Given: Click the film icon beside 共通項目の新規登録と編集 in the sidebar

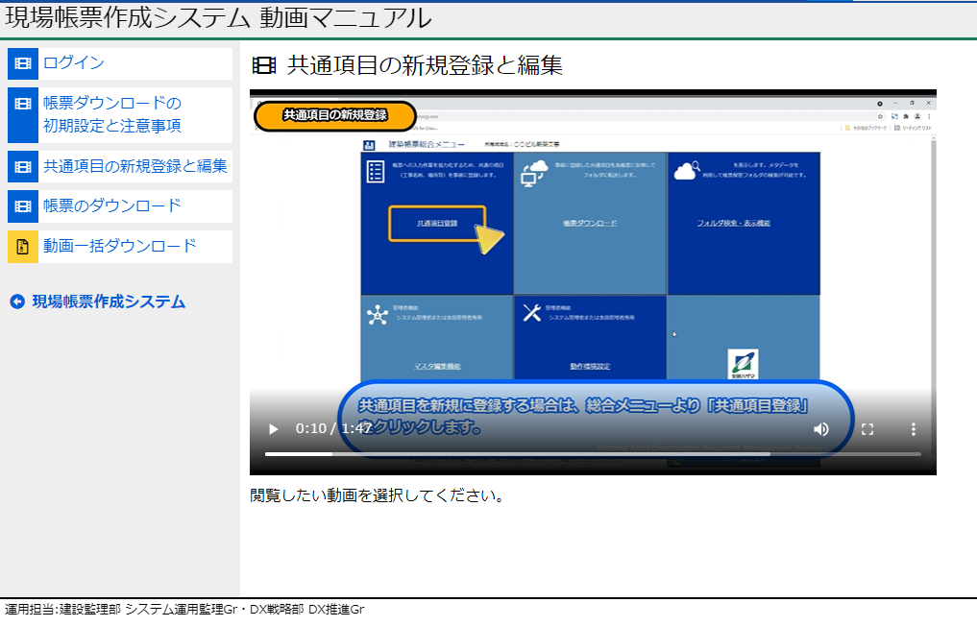Looking at the screenshot, I should [23, 167].
